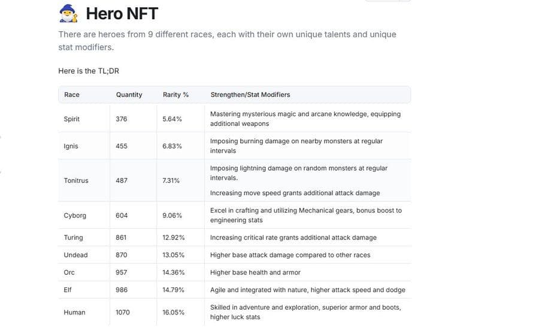The image size is (539, 327).
Task: Click the Ignis race row label
Action: click(x=71, y=146)
